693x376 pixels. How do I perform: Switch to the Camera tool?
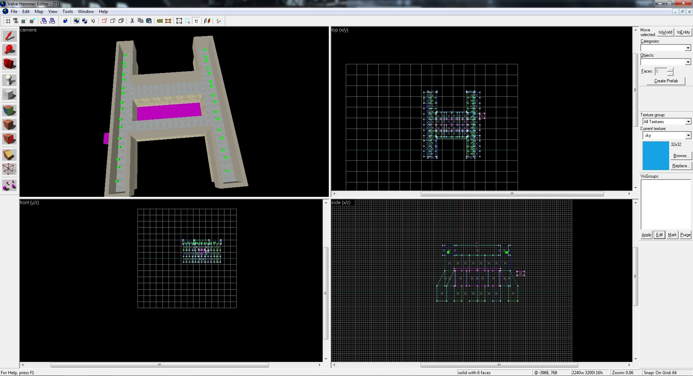(9, 64)
